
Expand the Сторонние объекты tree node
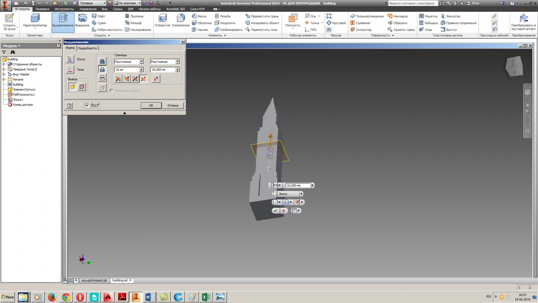coord(4,64)
